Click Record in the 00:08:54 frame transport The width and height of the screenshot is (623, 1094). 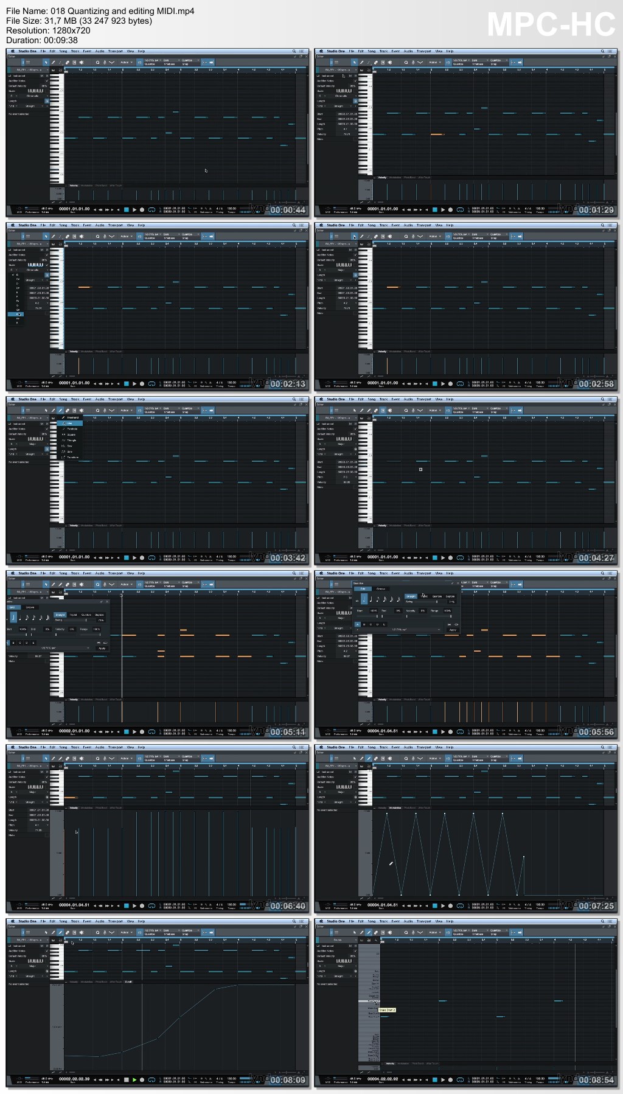(x=450, y=1080)
